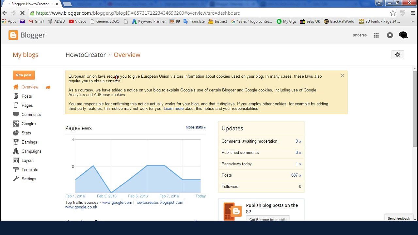
Task: Open the Generic LOGO bookmark
Action: pyautogui.click(x=105, y=22)
